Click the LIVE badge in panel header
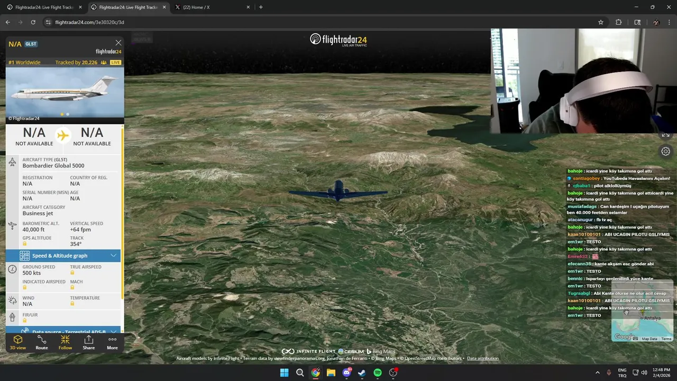 point(115,62)
